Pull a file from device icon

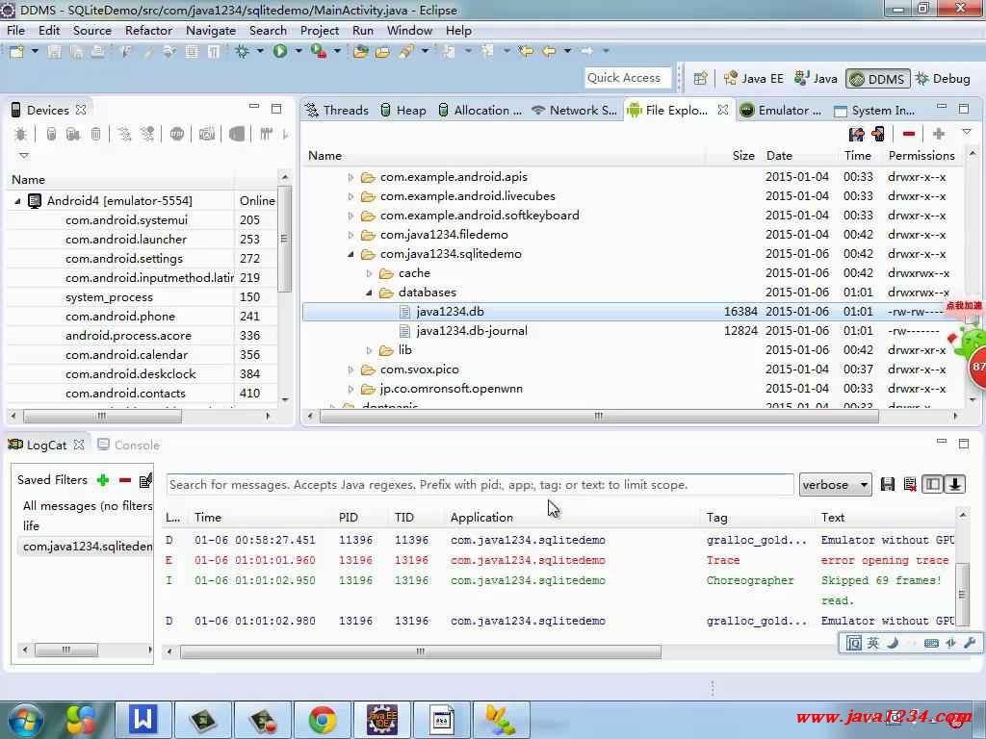pos(856,134)
